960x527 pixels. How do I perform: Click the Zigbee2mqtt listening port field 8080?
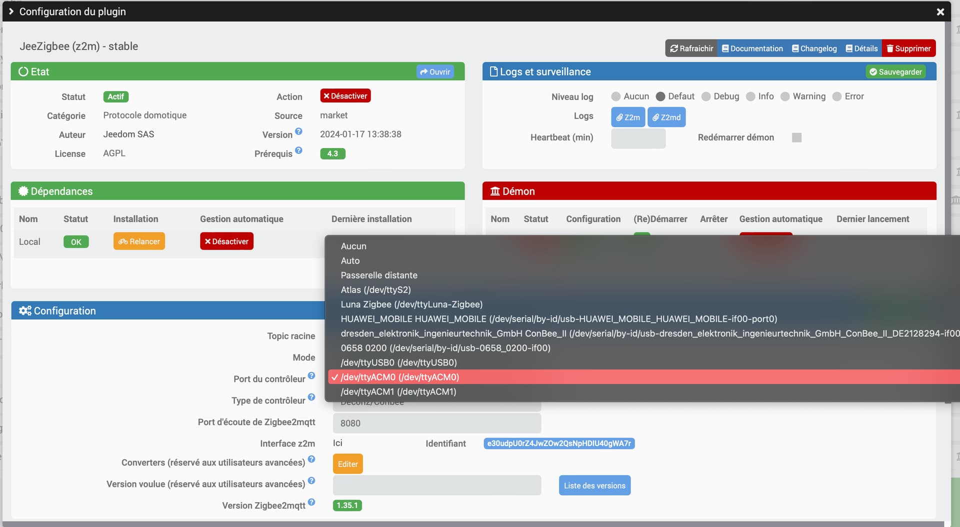coord(437,423)
